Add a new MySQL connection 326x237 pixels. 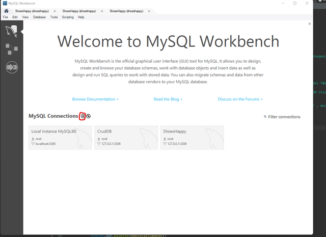(x=83, y=116)
